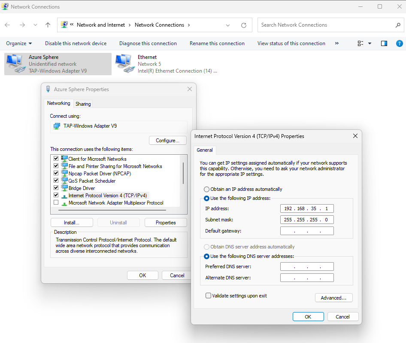Click Network Connections breadcrumb
This screenshot has height=343, width=406.
tap(159, 25)
